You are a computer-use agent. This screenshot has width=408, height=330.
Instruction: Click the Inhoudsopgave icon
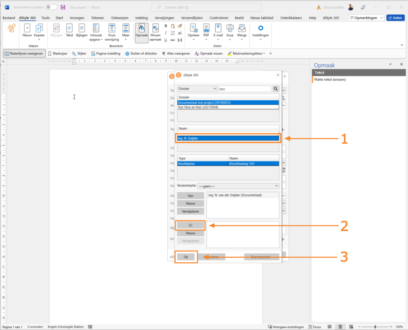[96, 32]
